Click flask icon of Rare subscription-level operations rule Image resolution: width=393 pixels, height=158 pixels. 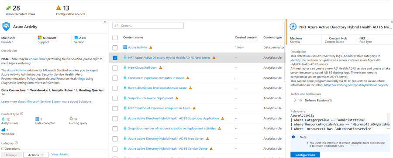coord(125,88)
